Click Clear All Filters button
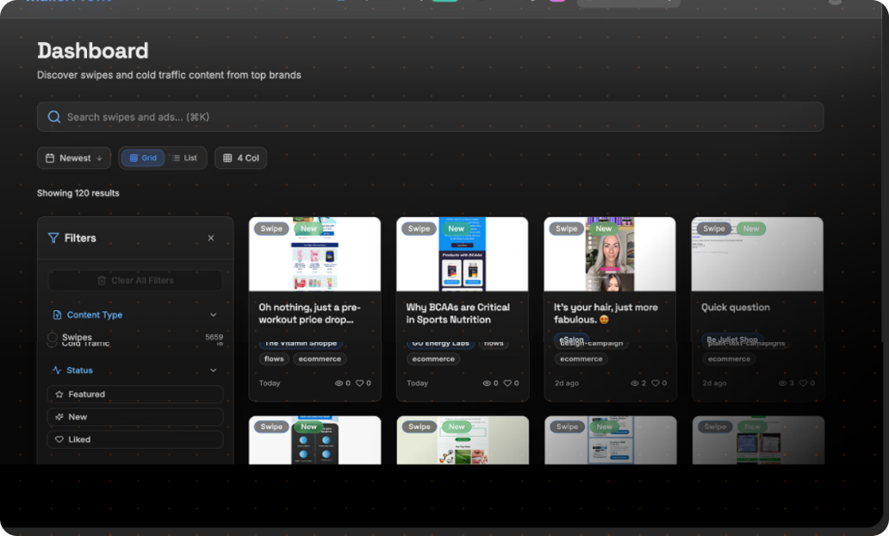The height and width of the screenshot is (536, 889). pos(135,280)
